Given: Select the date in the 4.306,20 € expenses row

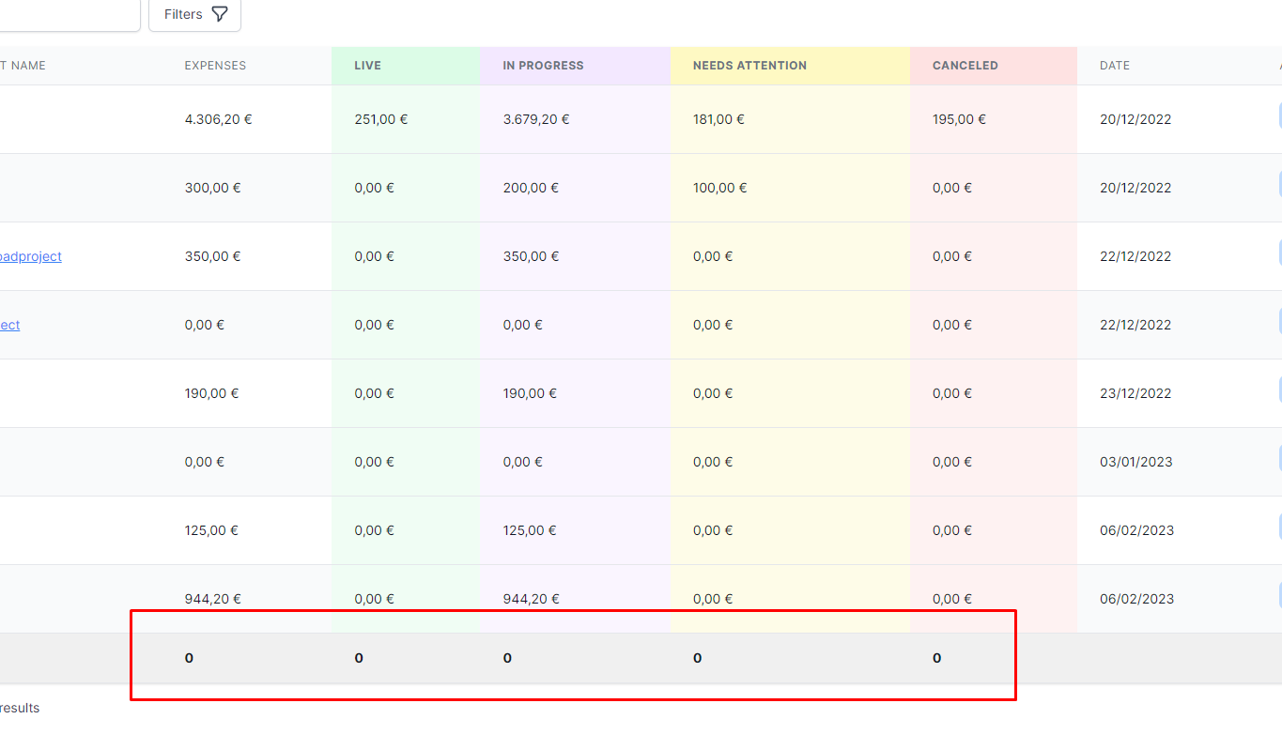Looking at the screenshot, I should 1135,119.
